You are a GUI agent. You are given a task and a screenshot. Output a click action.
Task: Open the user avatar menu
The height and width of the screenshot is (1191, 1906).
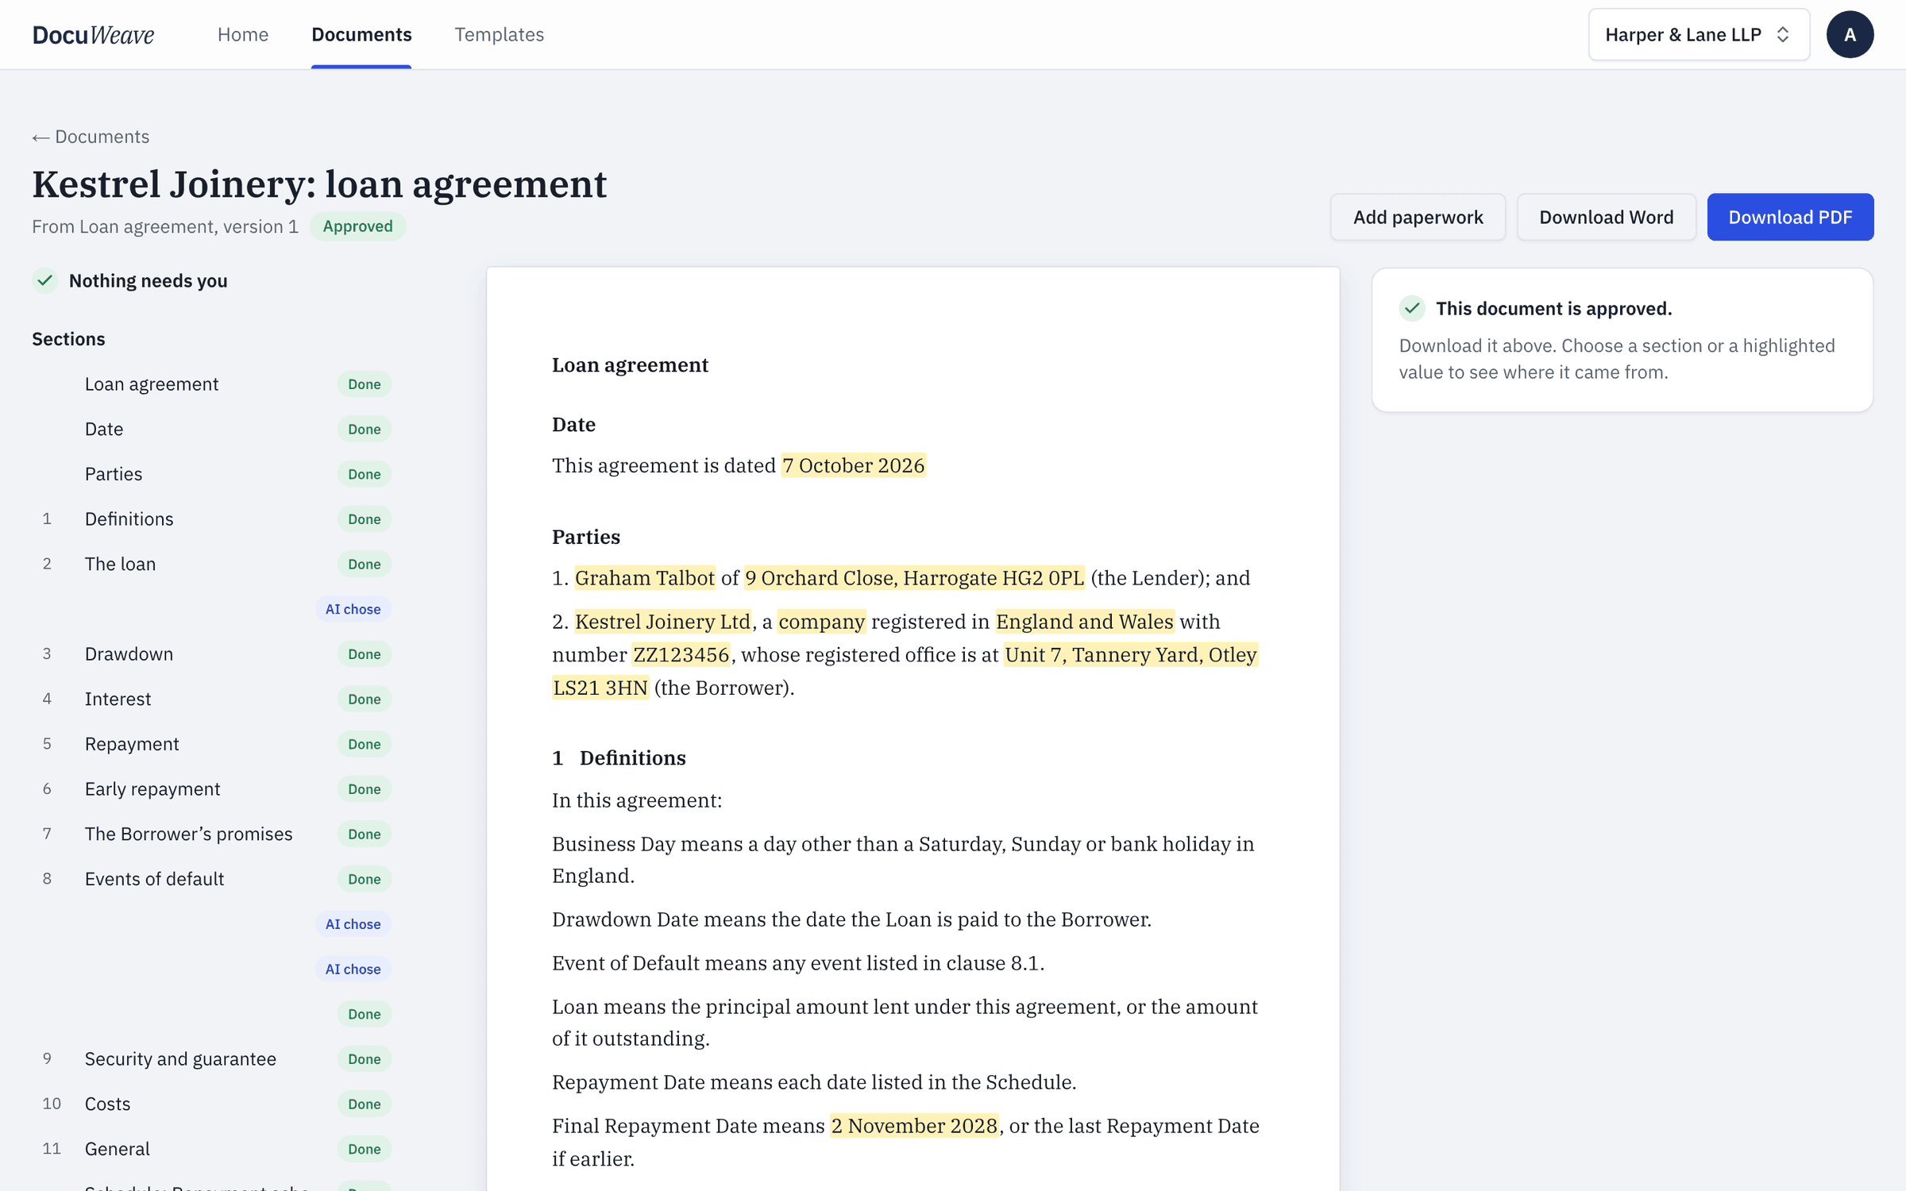(x=1850, y=35)
